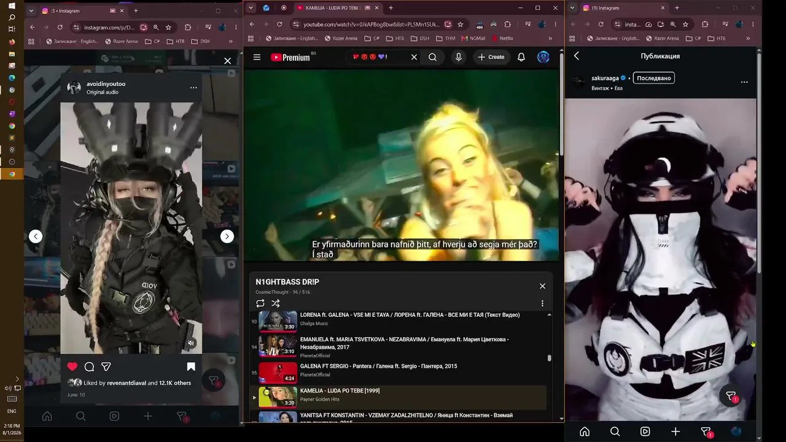Toggle the bookmark on the avoidinyoutoo post
The height and width of the screenshot is (442, 786).
(x=191, y=366)
